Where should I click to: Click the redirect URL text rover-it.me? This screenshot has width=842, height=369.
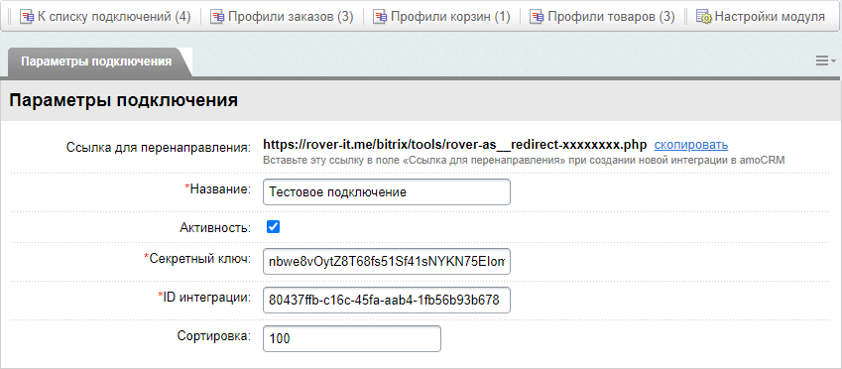pyautogui.click(x=454, y=145)
